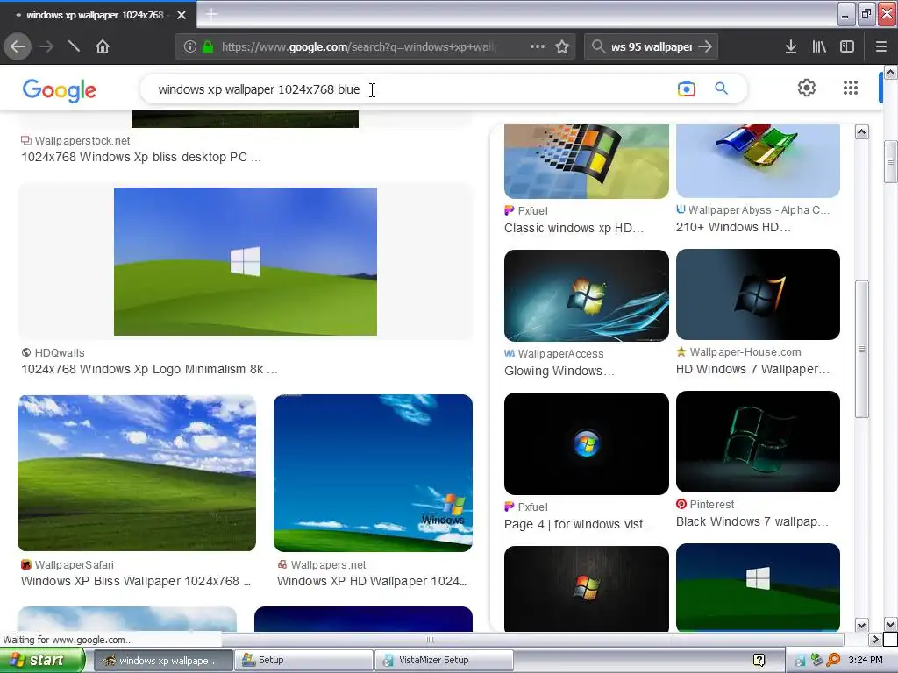Open the HDQwalls minimalist Bliss thumbnail
The height and width of the screenshot is (673, 898).
pyautogui.click(x=246, y=261)
